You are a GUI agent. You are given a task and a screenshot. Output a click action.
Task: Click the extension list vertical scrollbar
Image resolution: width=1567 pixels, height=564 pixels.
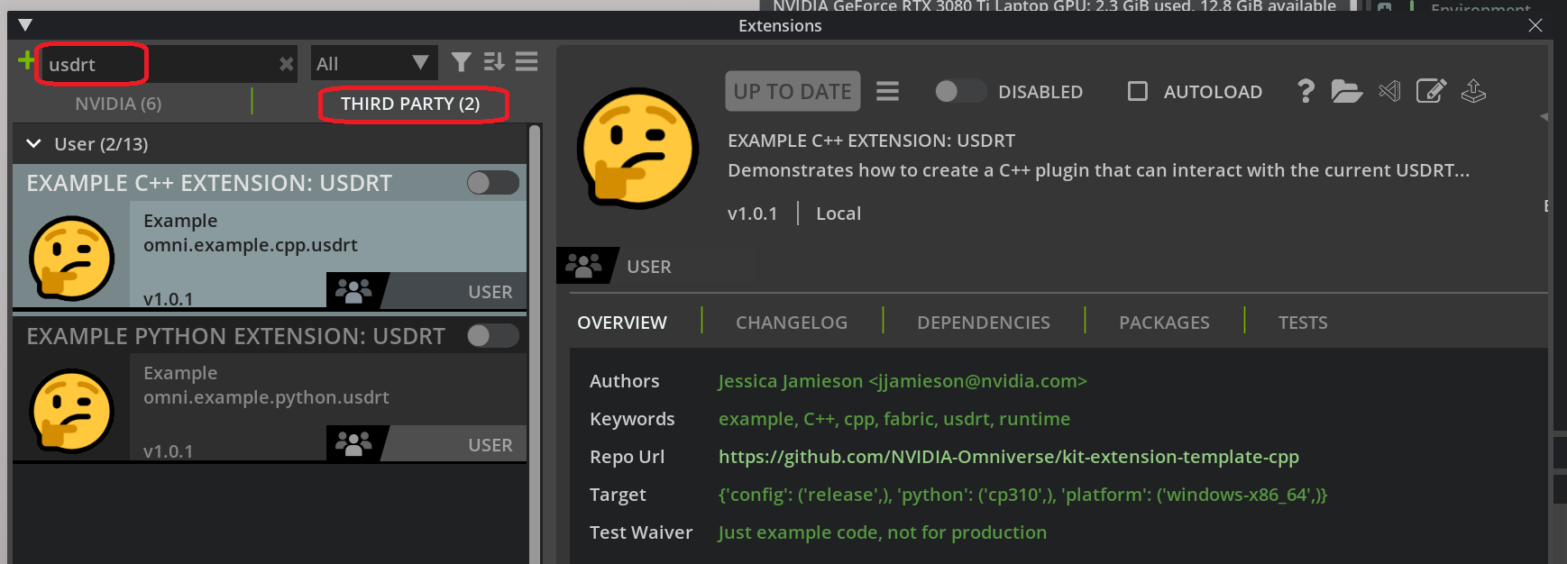(535, 342)
